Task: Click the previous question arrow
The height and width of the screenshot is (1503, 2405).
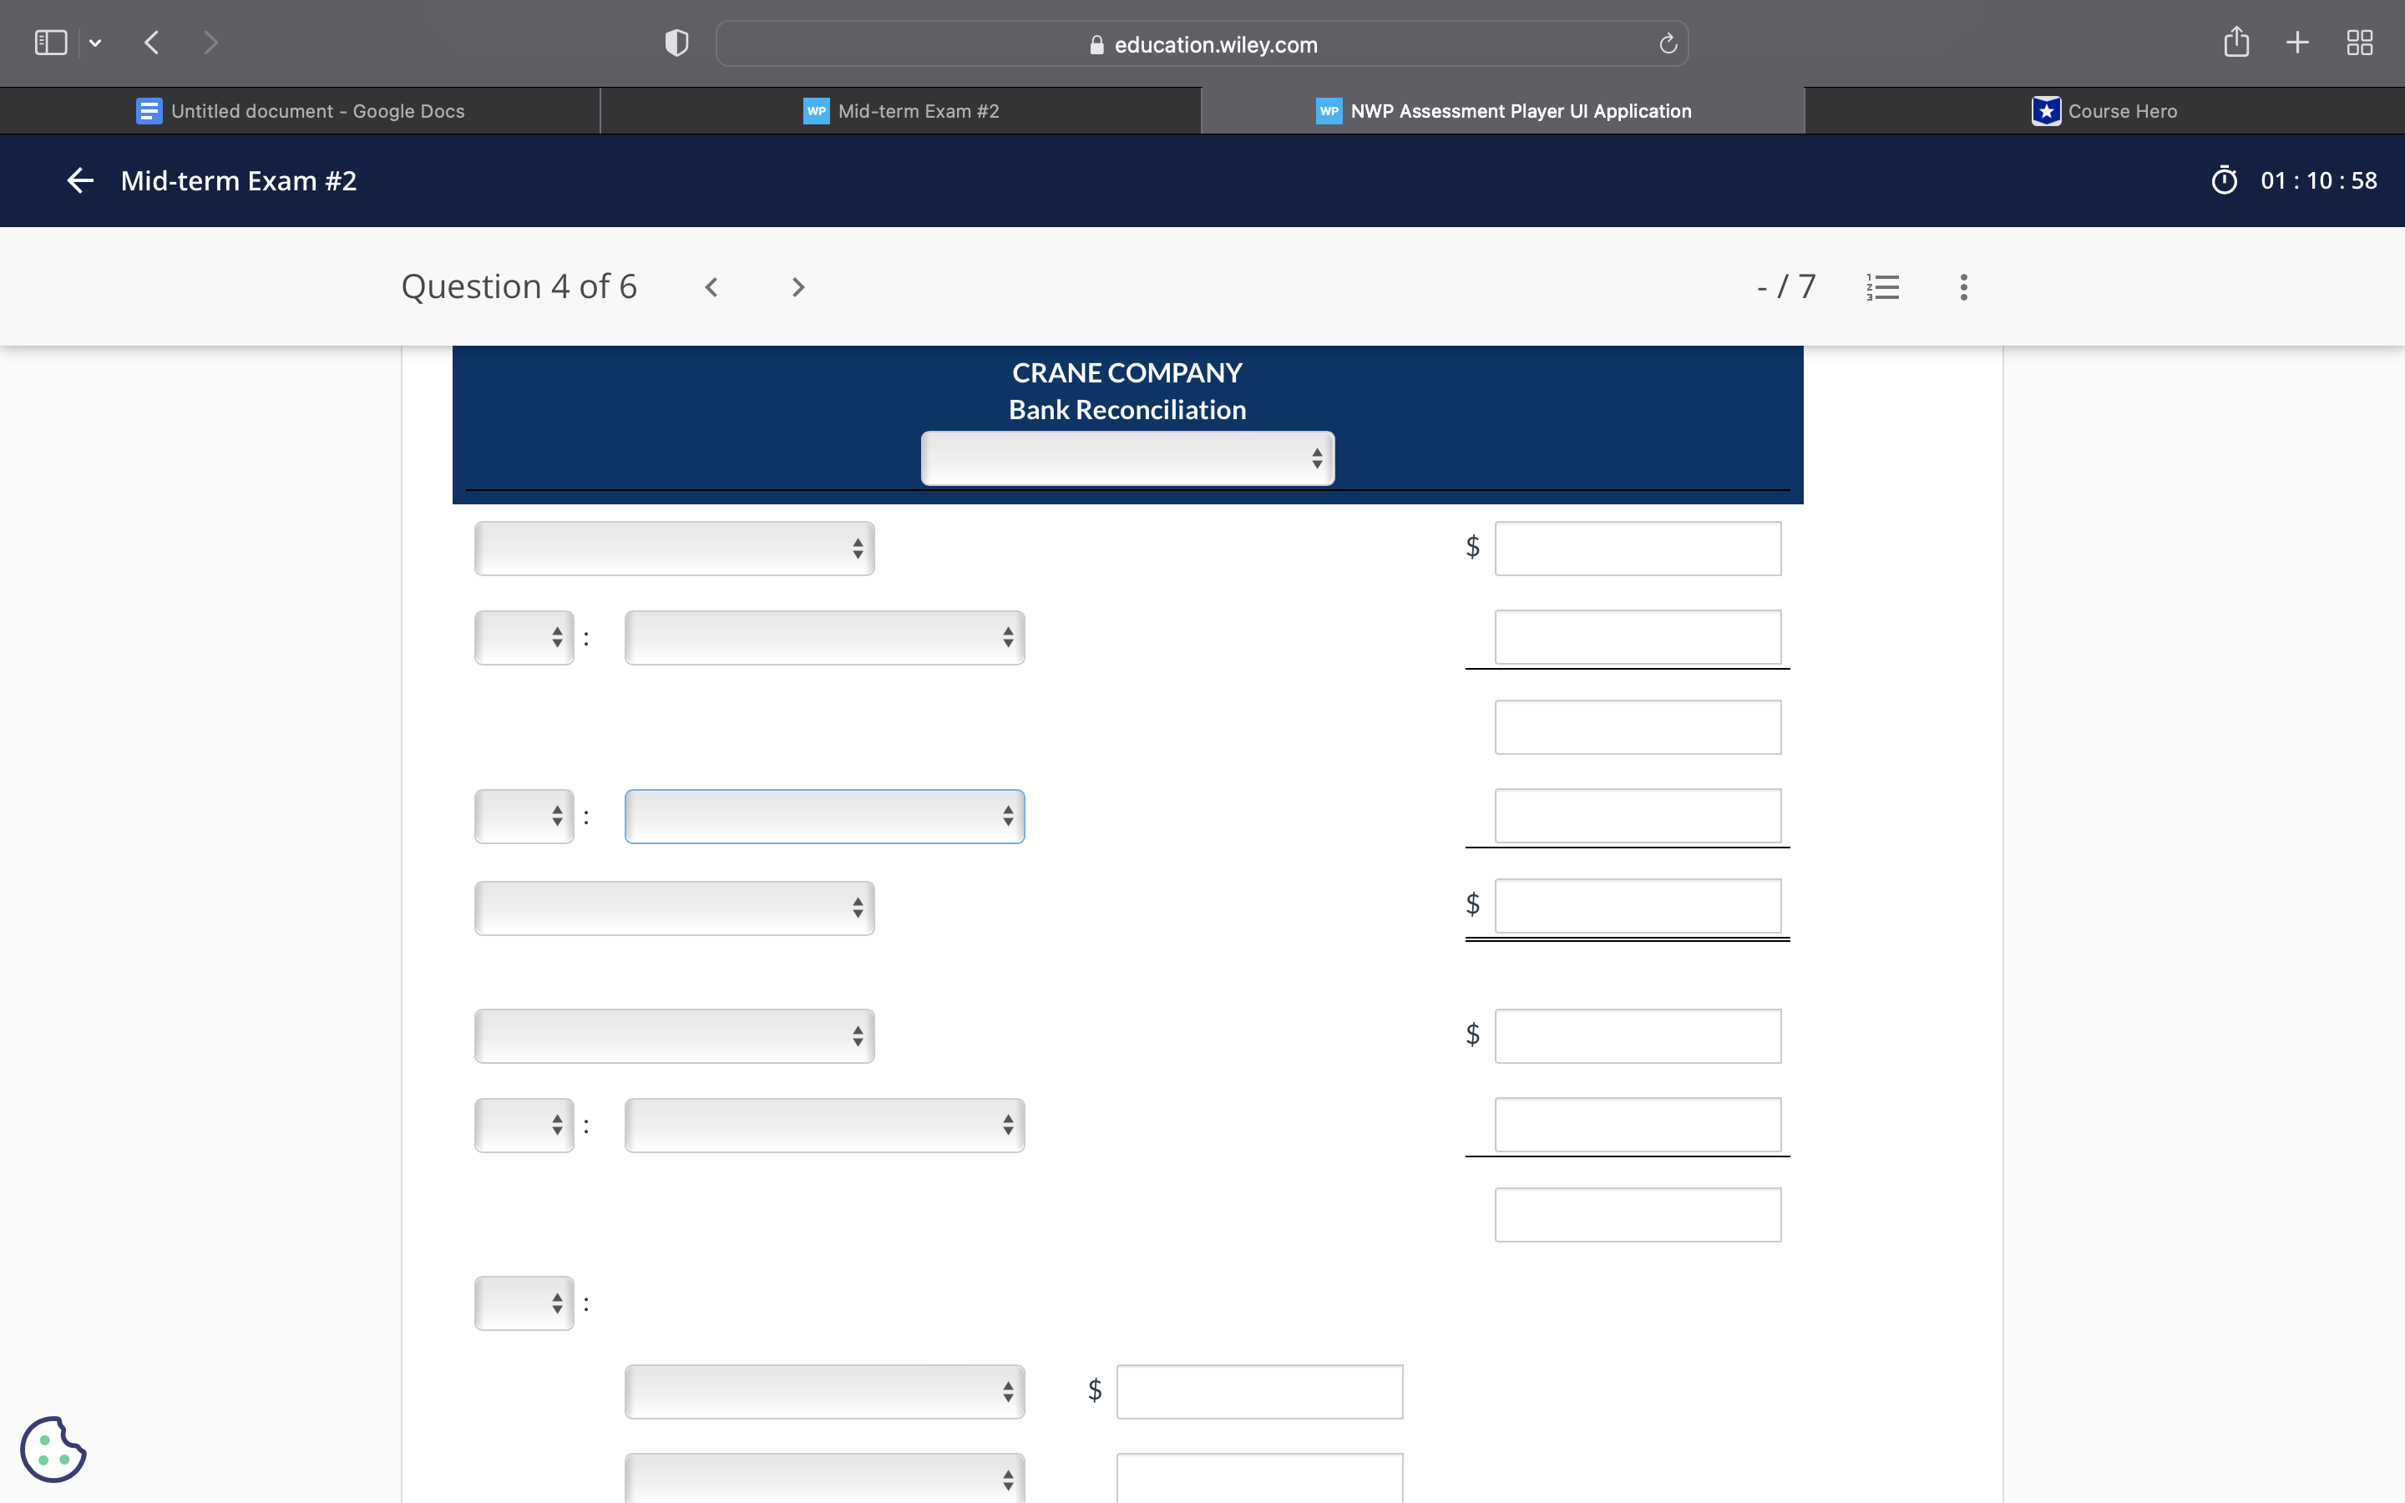Action: pyautogui.click(x=711, y=286)
